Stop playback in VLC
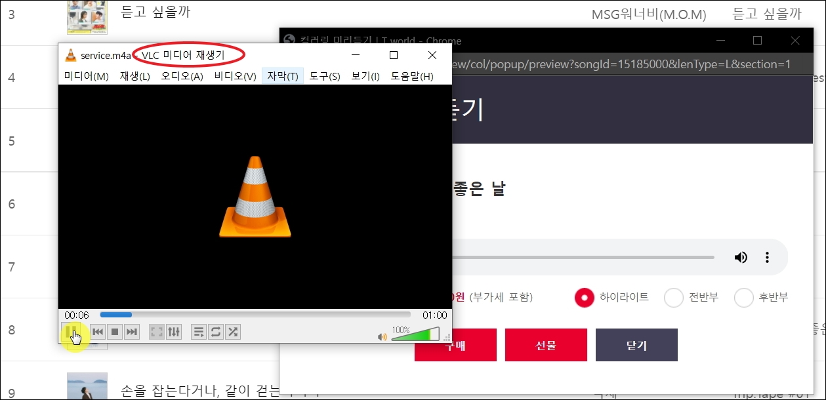The image size is (826, 400). [115, 332]
